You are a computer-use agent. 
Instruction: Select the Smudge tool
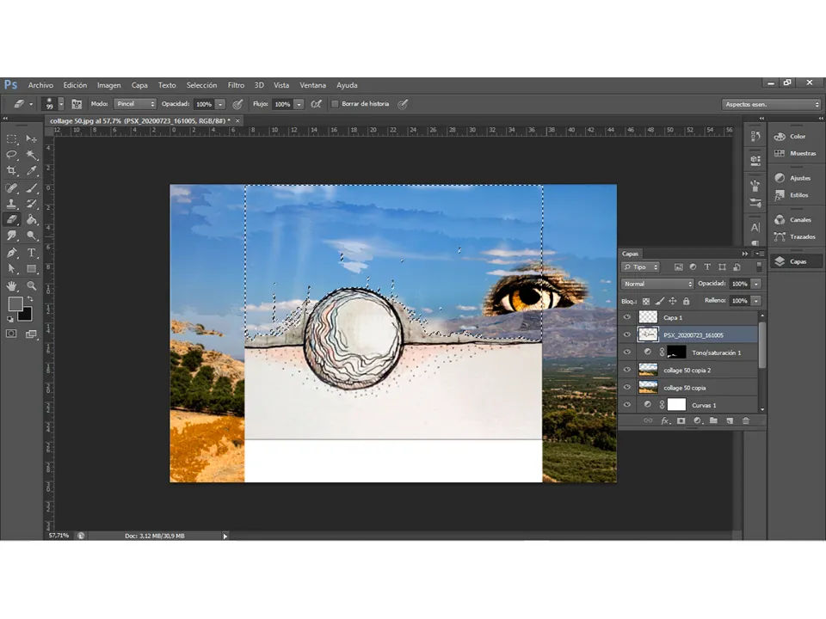point(11,236)
